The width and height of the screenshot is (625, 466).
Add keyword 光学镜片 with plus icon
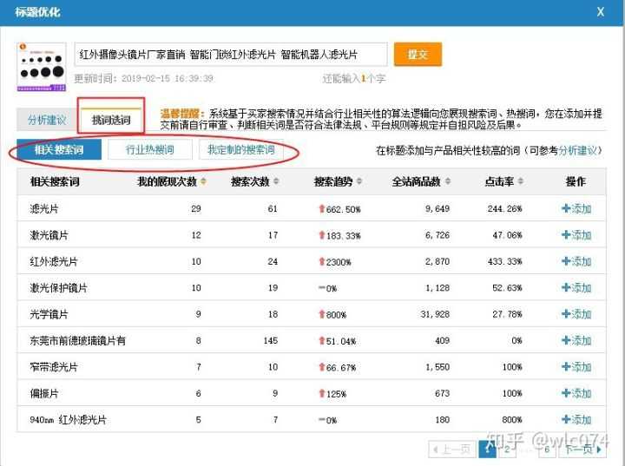(x=576, y=314)
